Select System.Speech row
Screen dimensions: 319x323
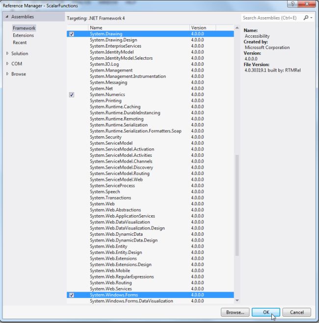click(150, 192)
